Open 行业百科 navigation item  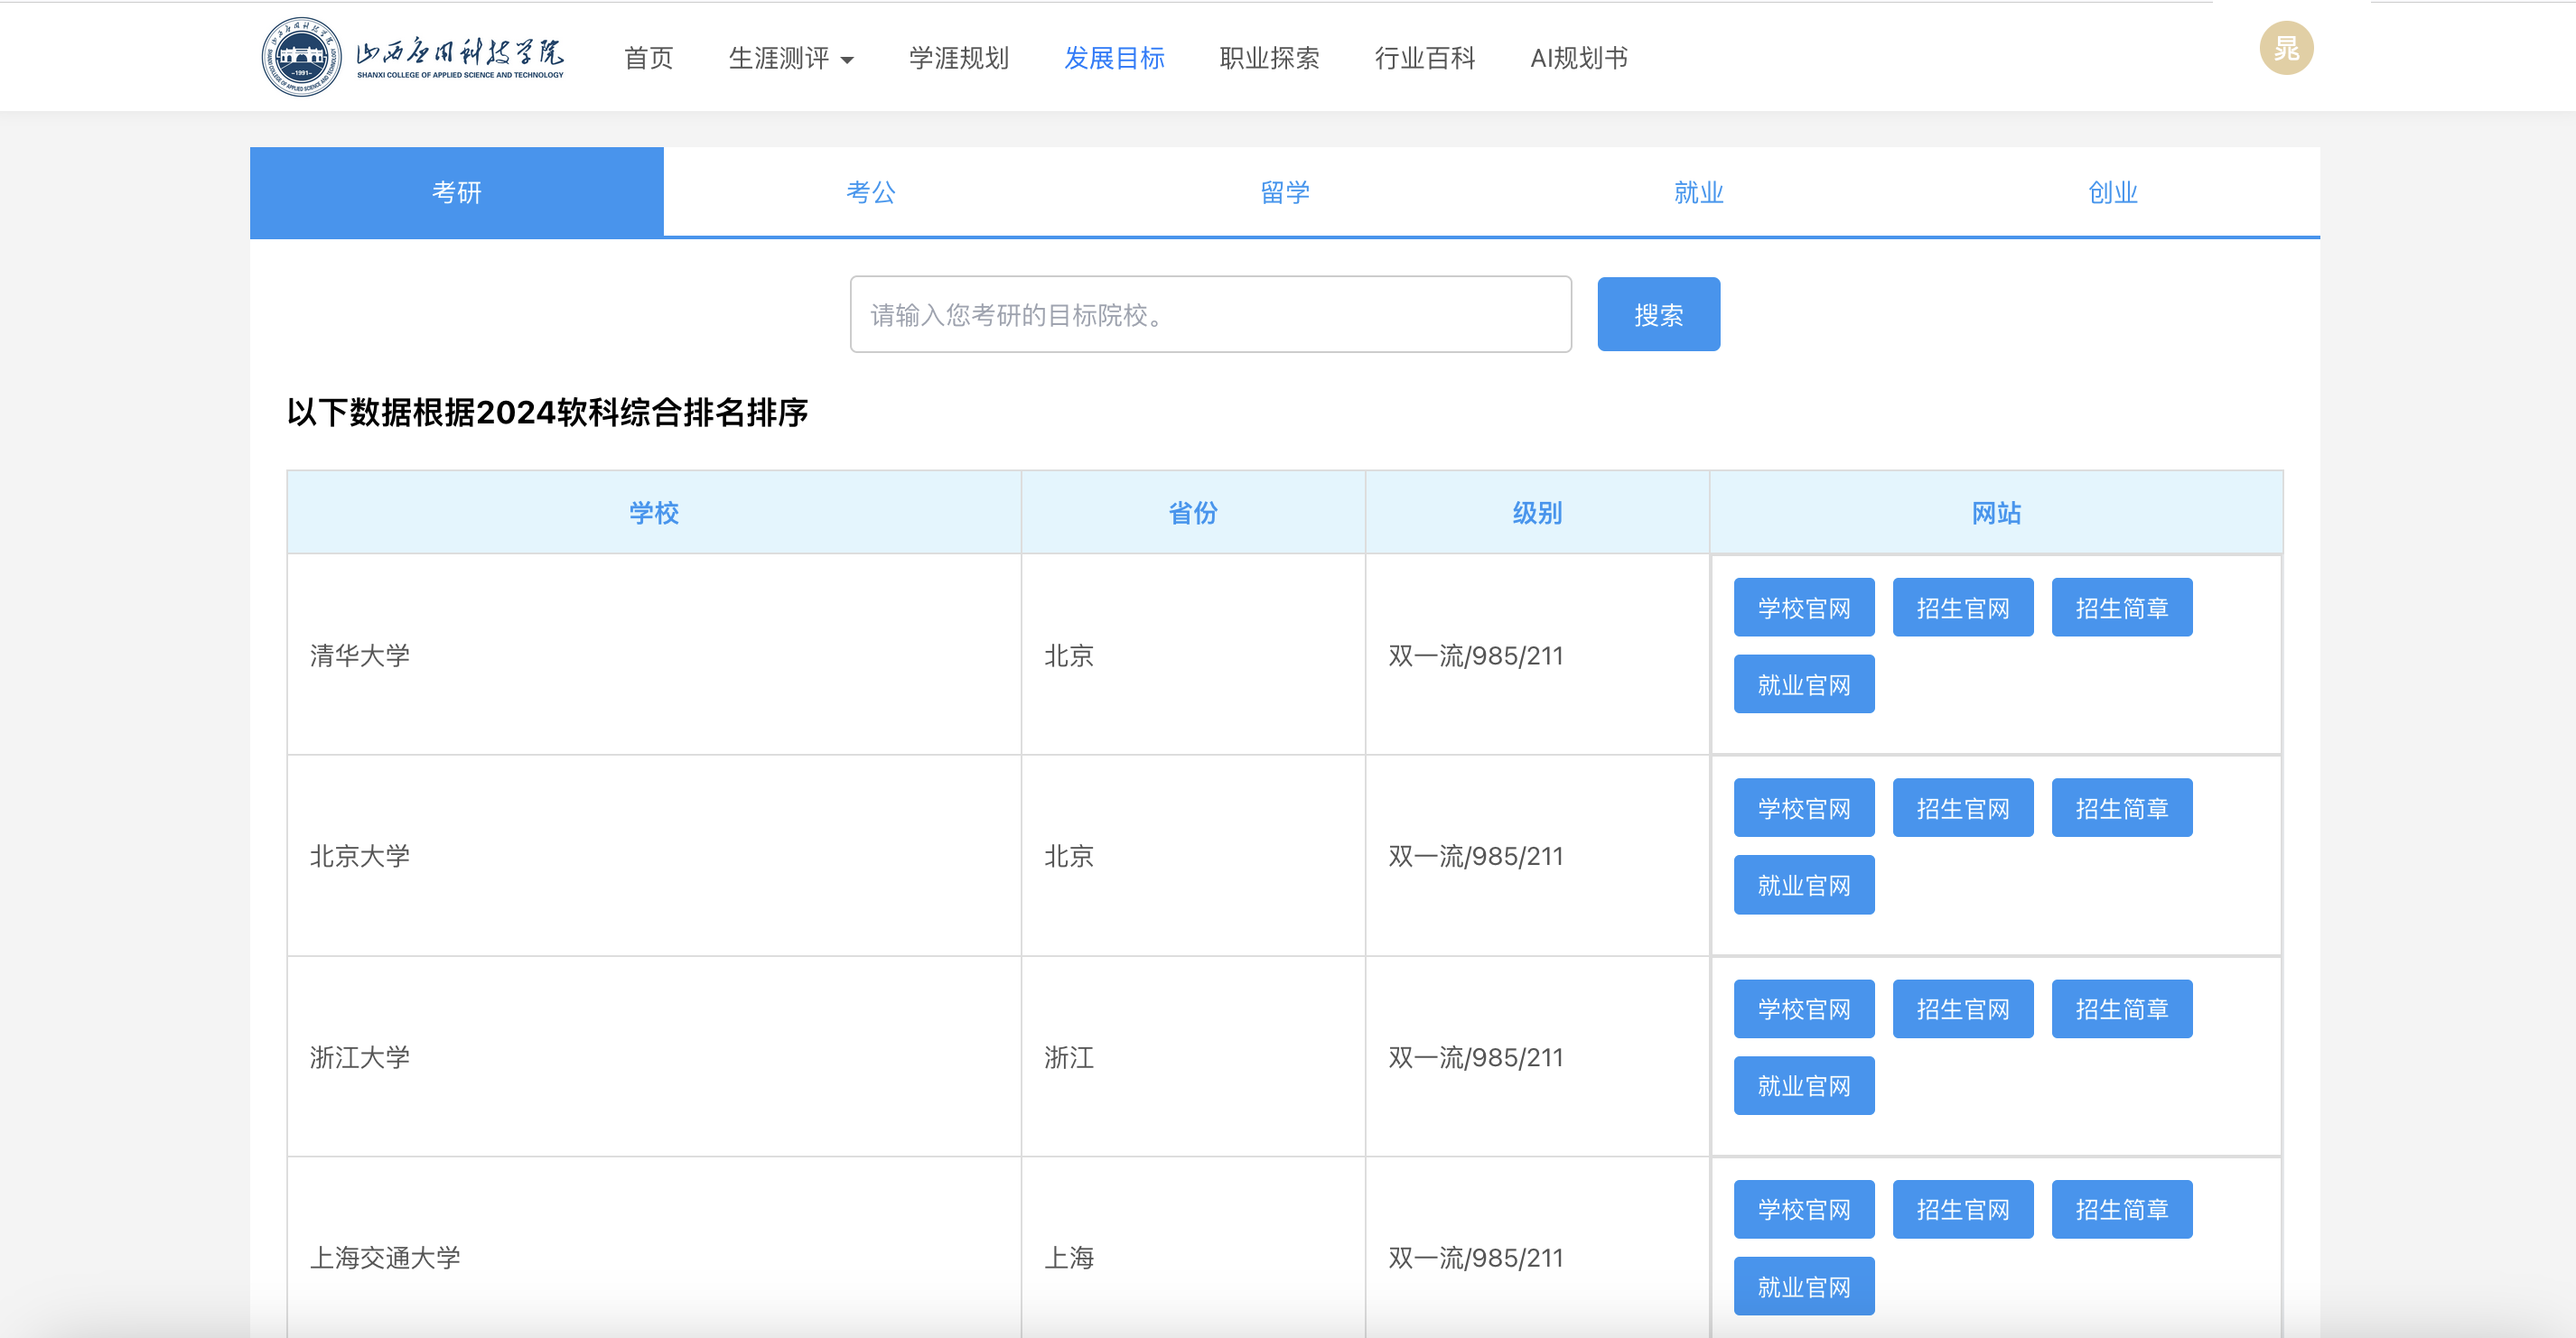pos(1424,58)
